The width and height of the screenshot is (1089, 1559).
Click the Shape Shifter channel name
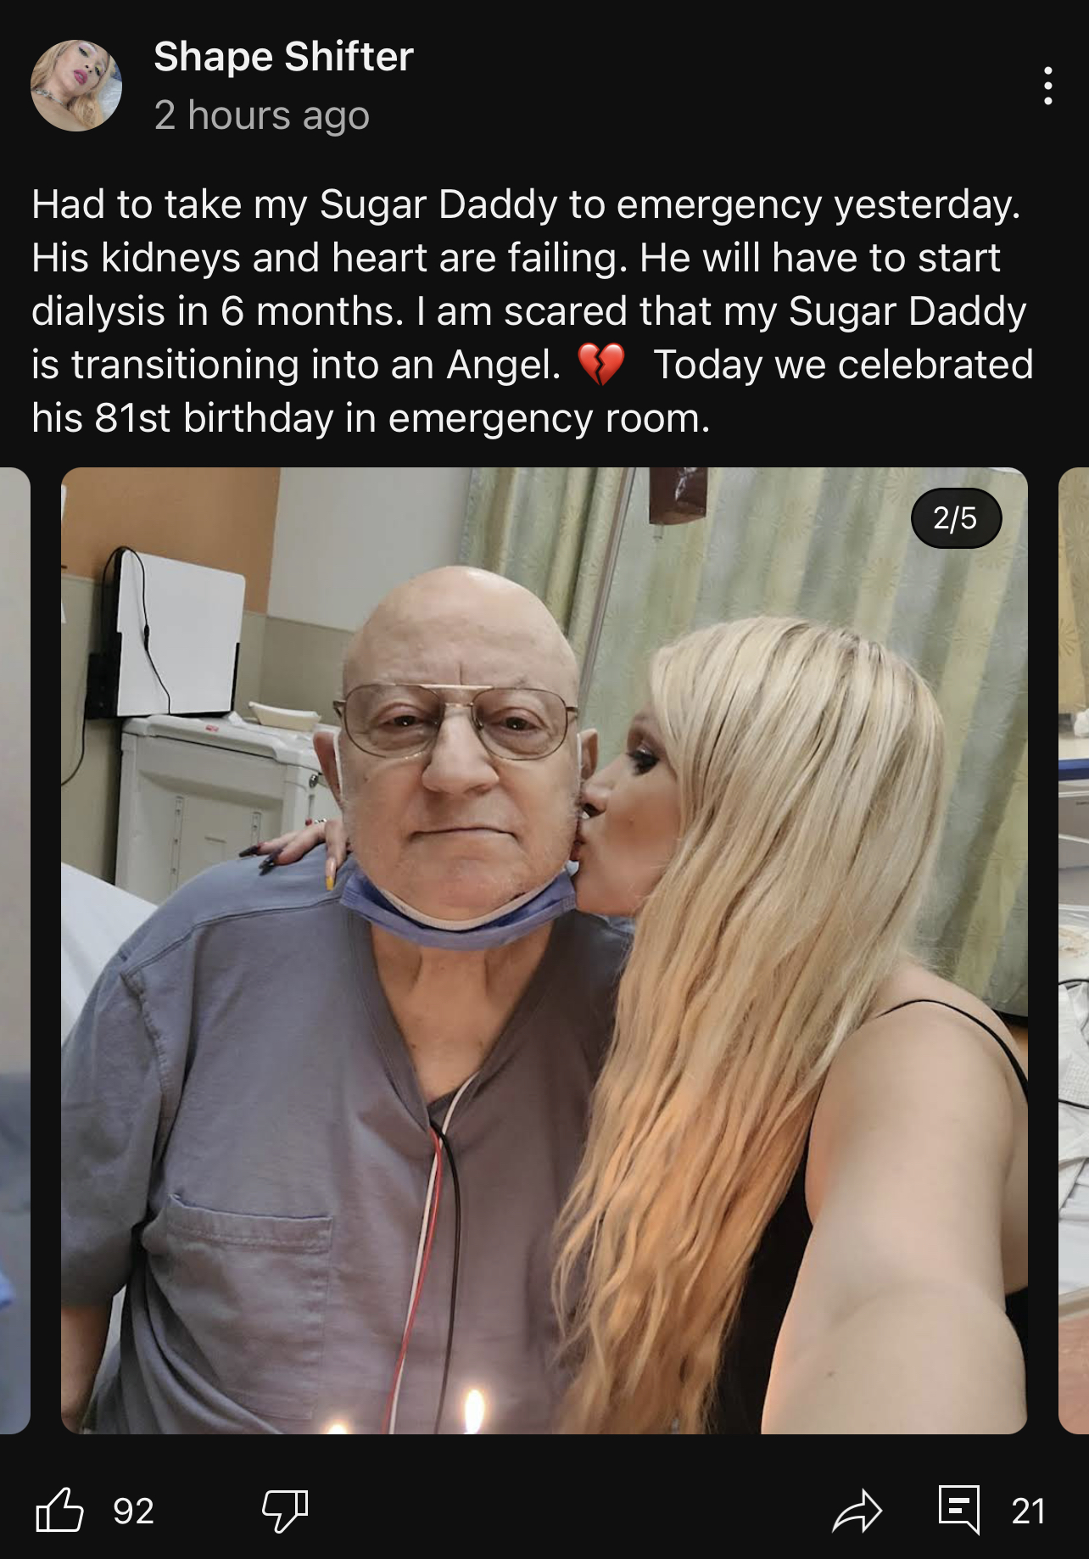click(x=283, y=57)
